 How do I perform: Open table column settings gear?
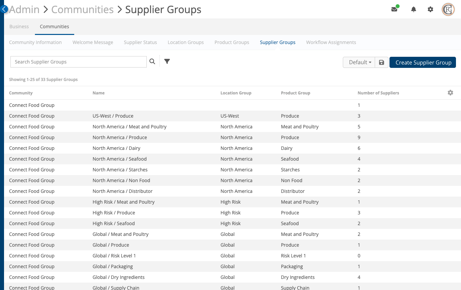(450, 93)
